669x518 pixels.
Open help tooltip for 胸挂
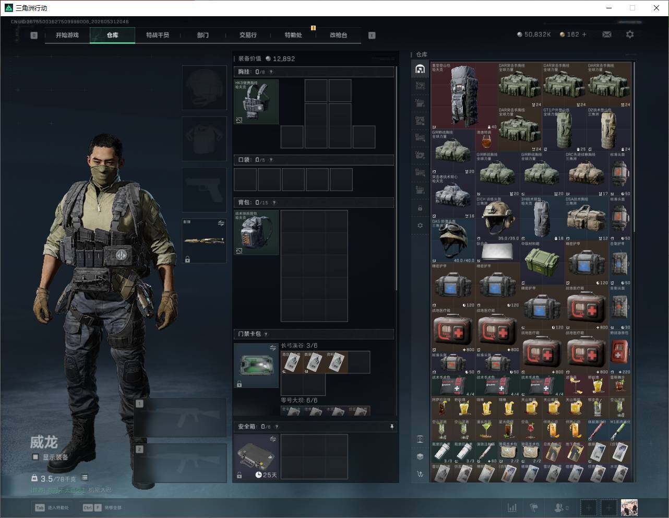pos(271,72)
